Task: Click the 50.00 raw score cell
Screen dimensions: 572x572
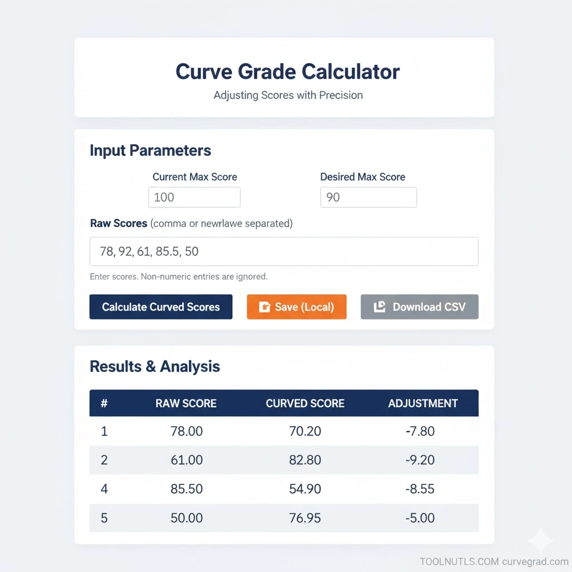Action: click(187, 518)
